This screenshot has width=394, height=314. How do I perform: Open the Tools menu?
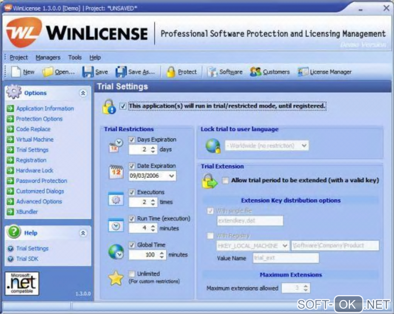(x=75, y=57)
